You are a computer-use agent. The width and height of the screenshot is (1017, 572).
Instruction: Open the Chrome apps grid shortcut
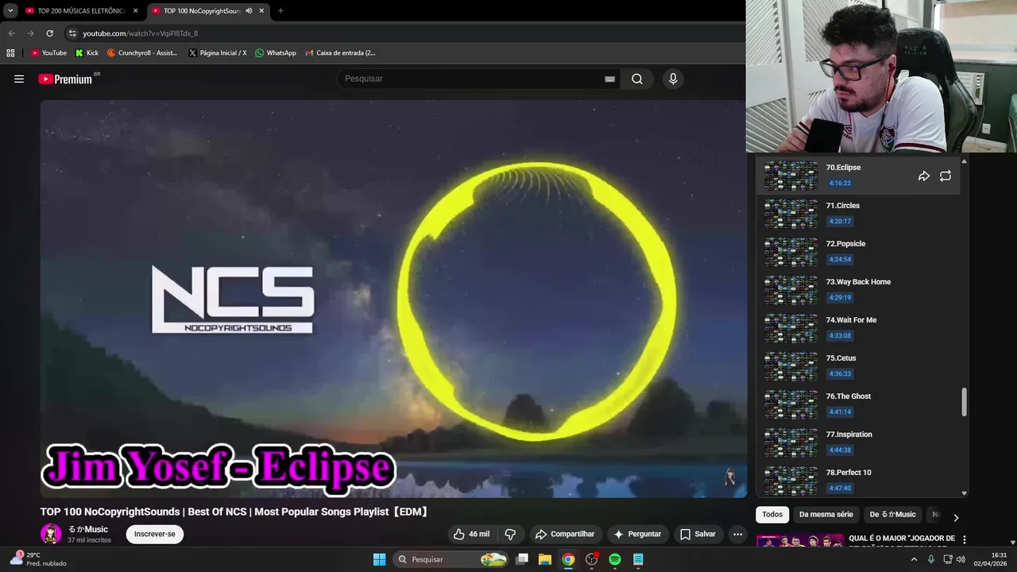click(10, 53)
